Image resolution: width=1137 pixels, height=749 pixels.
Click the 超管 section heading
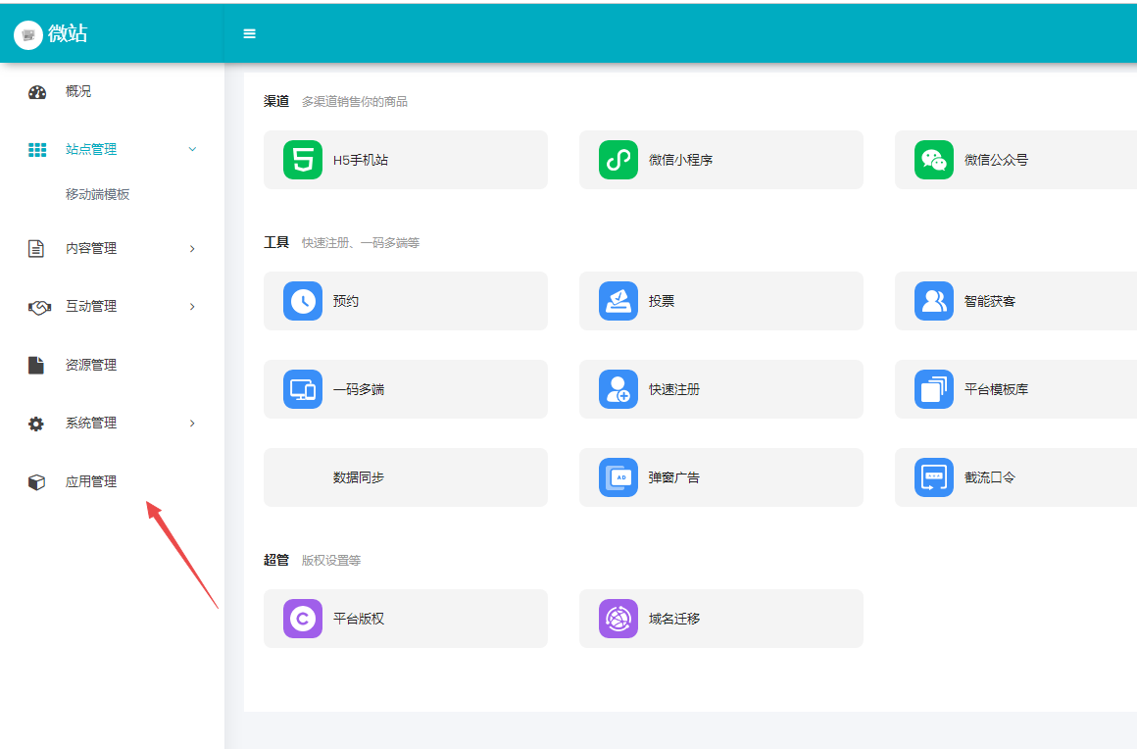coord(276,560)
